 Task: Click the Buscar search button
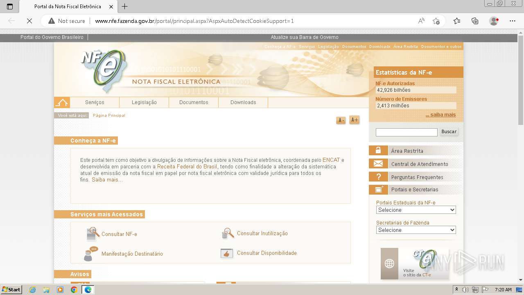pyautogui.click(x=449, y=132)
